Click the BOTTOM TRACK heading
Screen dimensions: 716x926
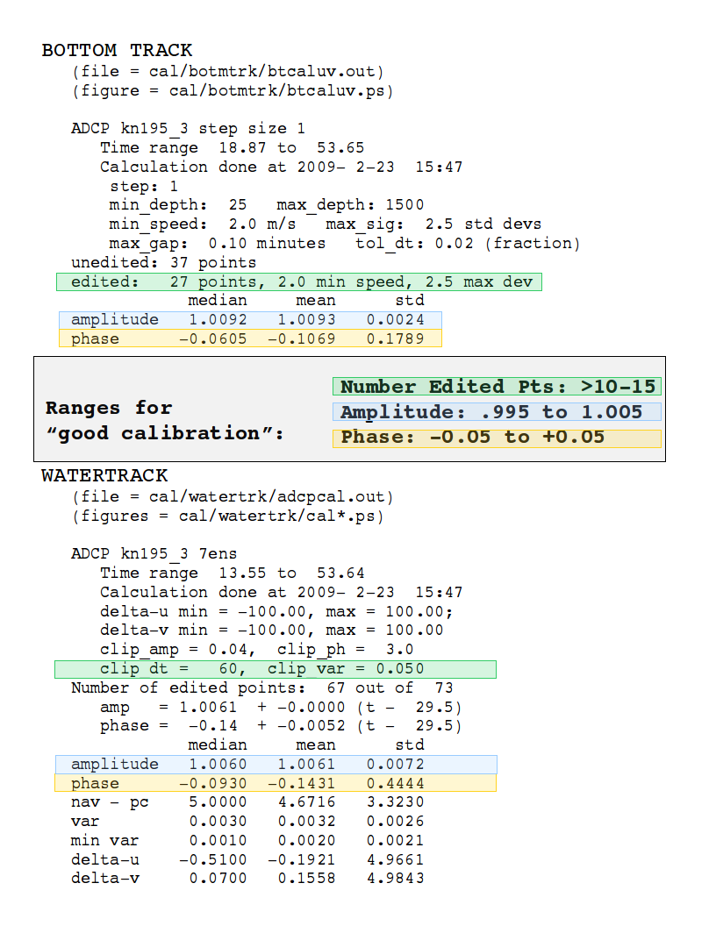[x=117, y=50]
